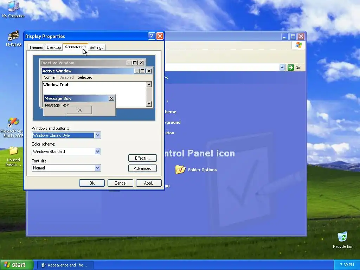The height and width of the screenshot is (270, 360).
Task: Select the Appearance tab
Action: click(75, 47)
